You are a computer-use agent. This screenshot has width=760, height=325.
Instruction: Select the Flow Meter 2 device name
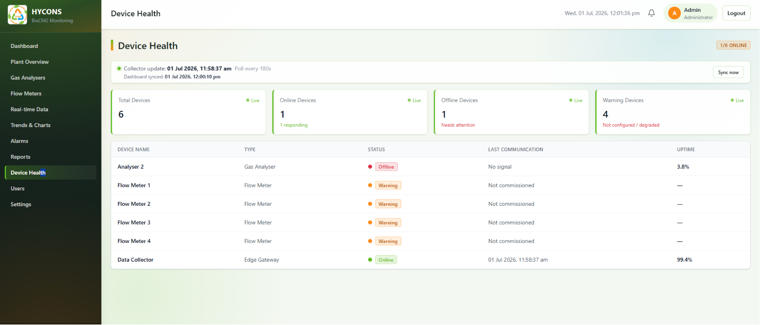[x=134, y=204]
